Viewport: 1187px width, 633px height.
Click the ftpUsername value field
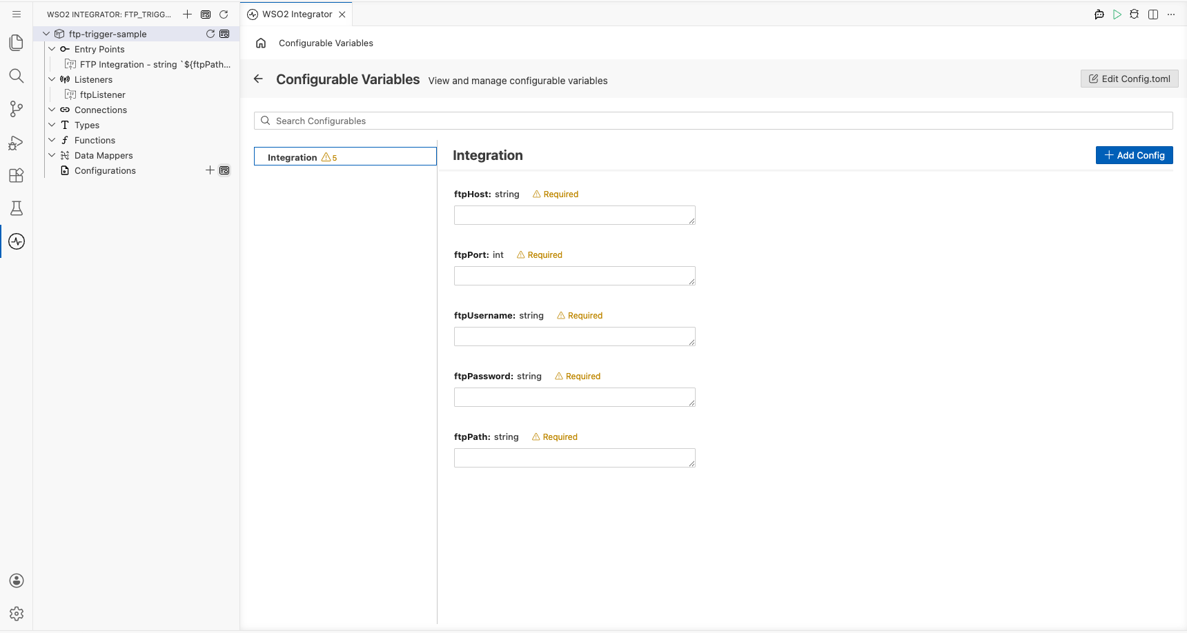tap(574, 336)
